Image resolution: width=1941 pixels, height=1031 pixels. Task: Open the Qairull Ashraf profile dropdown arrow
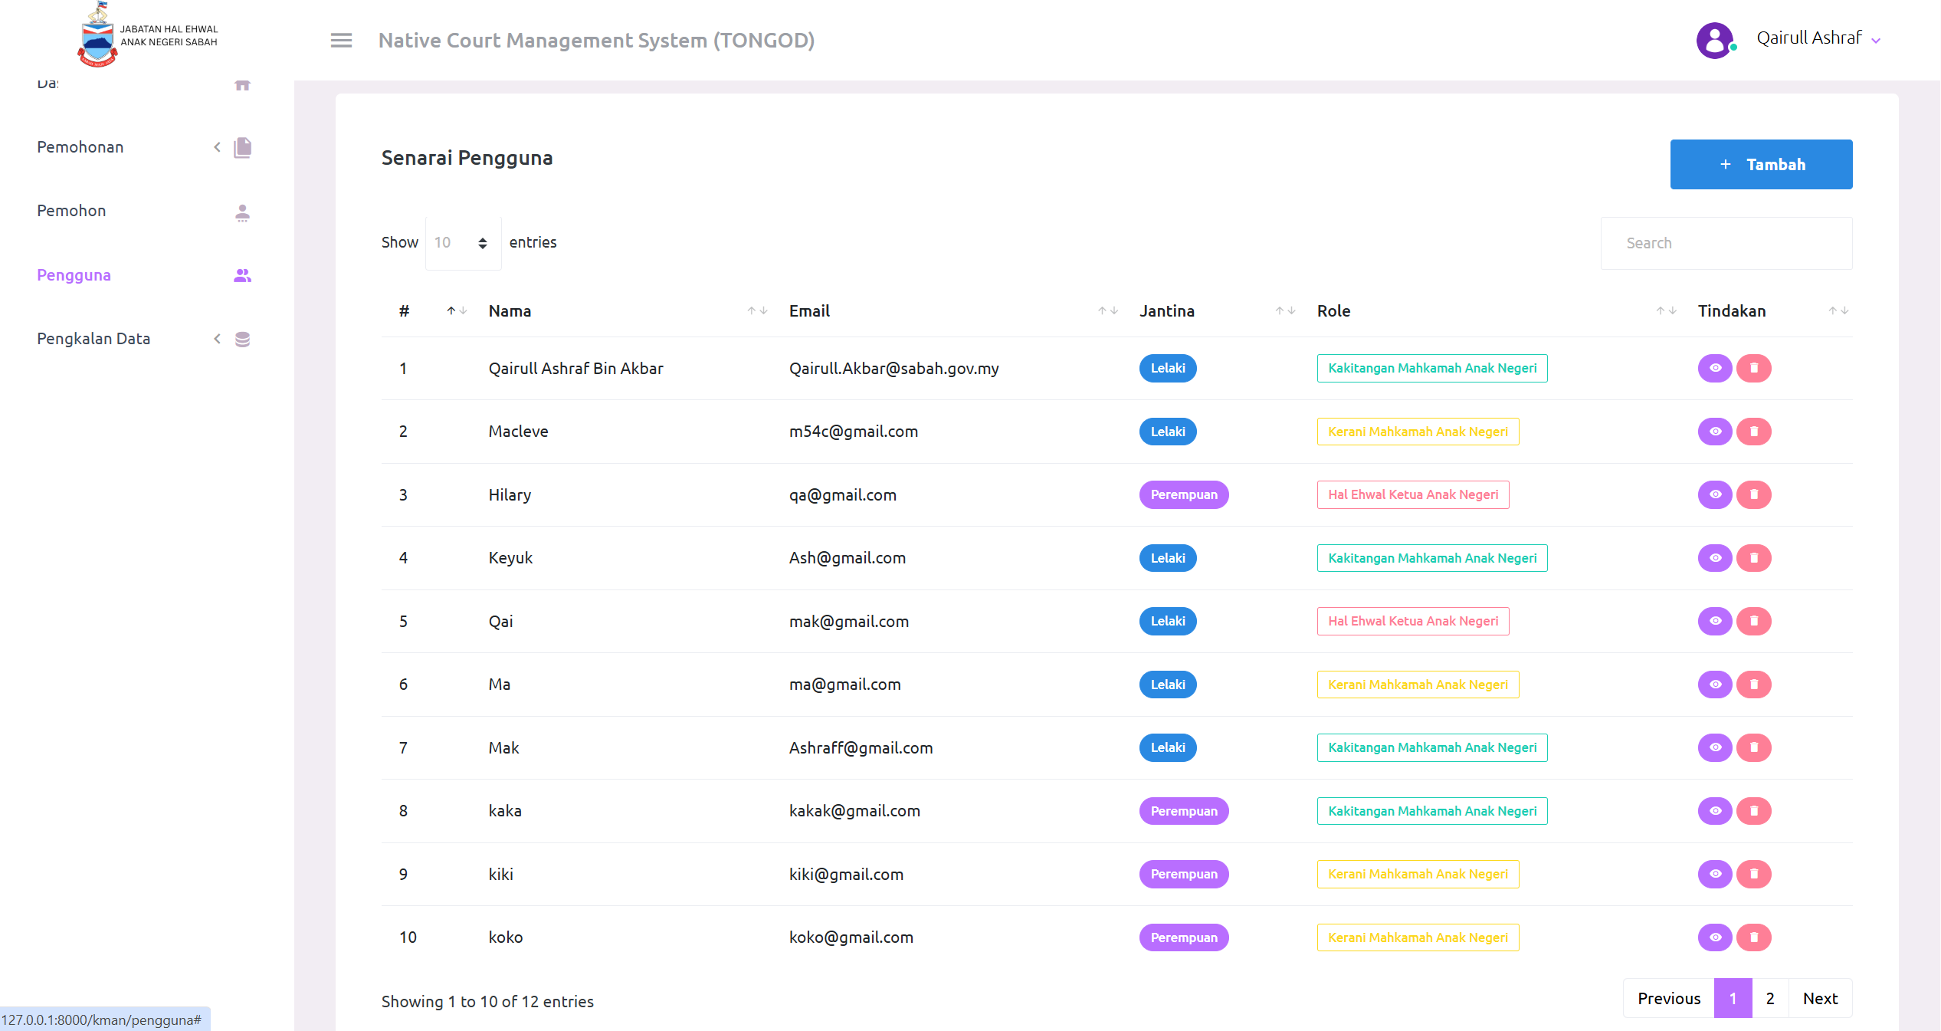pyautogui.click(x=1875, y=41)
